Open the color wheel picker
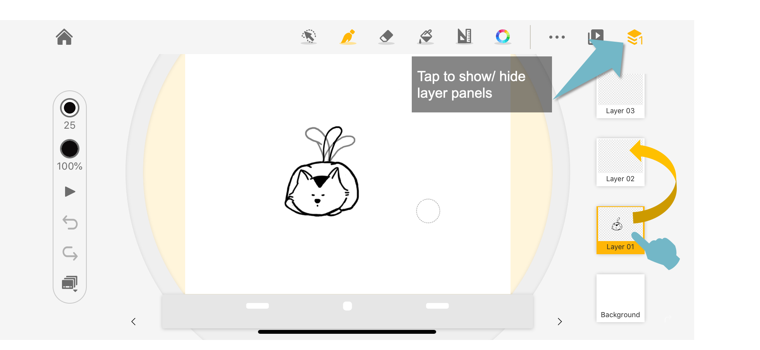The width and height of the screenshot is (760, 350). [503, 36]
